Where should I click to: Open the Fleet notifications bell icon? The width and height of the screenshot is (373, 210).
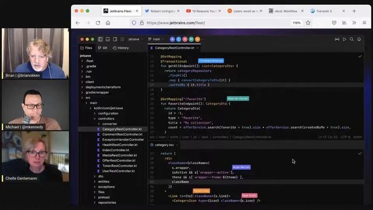click(359, 39)
